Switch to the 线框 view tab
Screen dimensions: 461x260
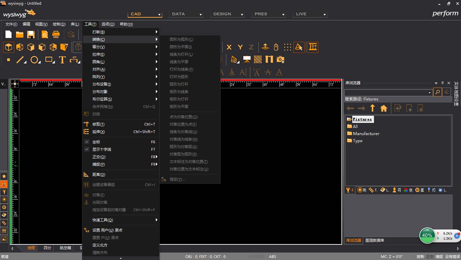(x=31, y=248)
